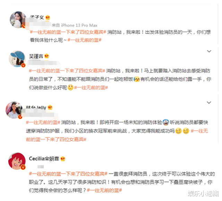222x201 pixels.
Task: Open 吴谨言's profile avatar with blue cap
Action: tap(17, 59)
